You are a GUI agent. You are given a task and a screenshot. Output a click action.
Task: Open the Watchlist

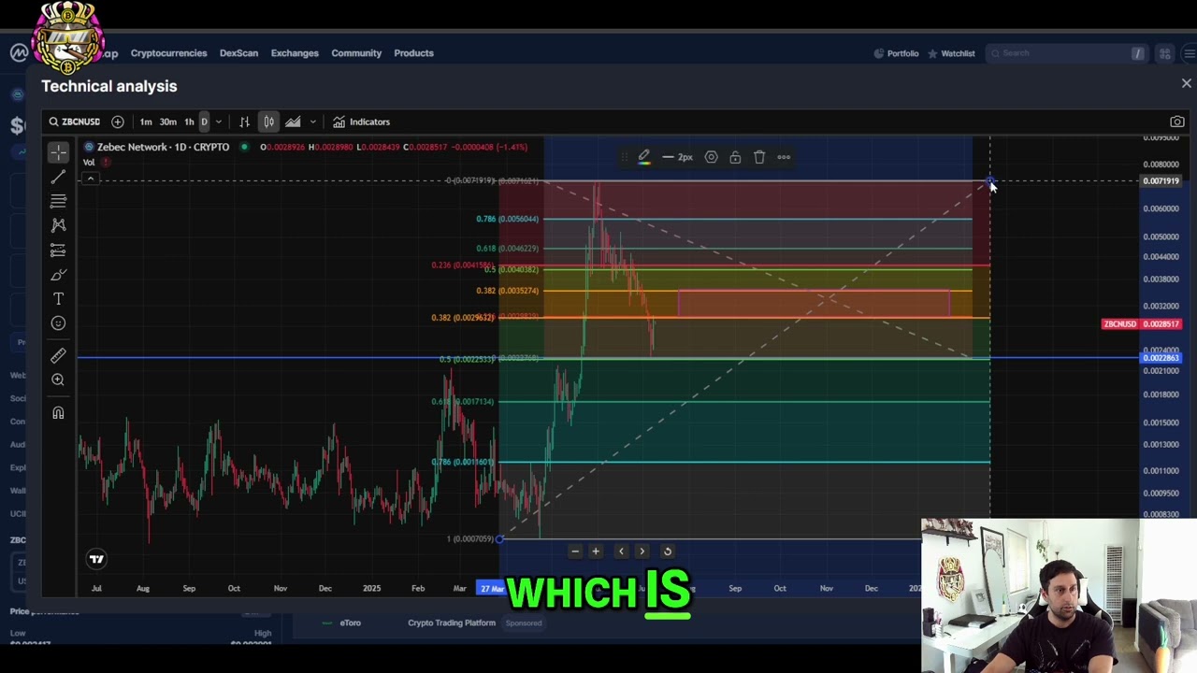[x=951, y=53]
